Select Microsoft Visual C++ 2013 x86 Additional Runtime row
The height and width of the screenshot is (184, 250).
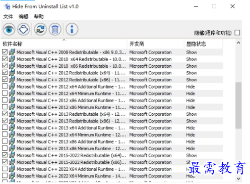pos(112,142)
